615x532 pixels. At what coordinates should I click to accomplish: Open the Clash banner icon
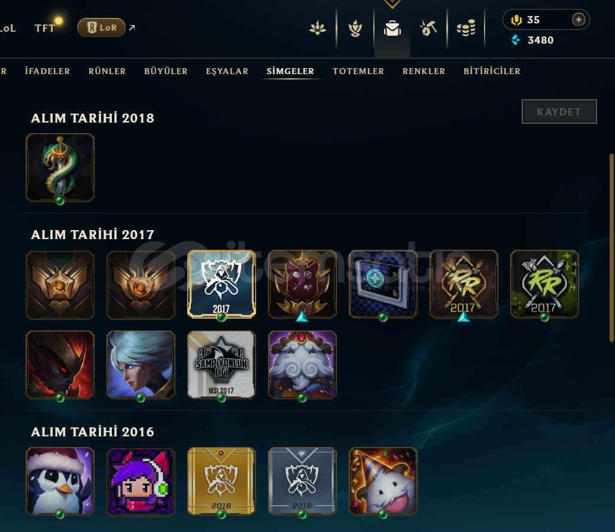pos(355,28)
